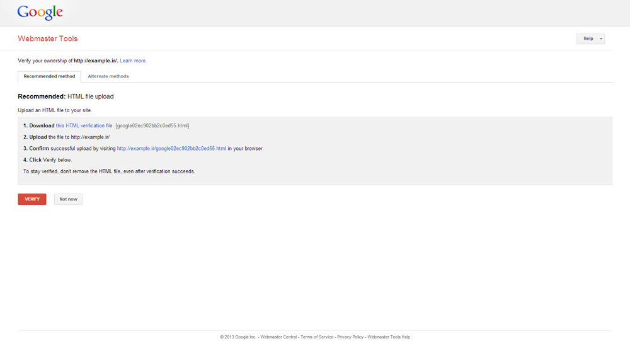Open the Webmaster Tools heading link
630x341 pixels.
coord(48,38)
